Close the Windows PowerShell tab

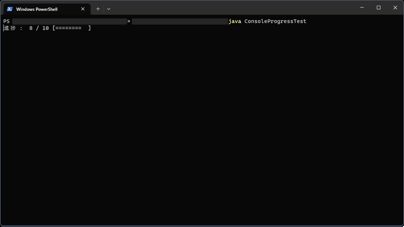tap(83, 9)
